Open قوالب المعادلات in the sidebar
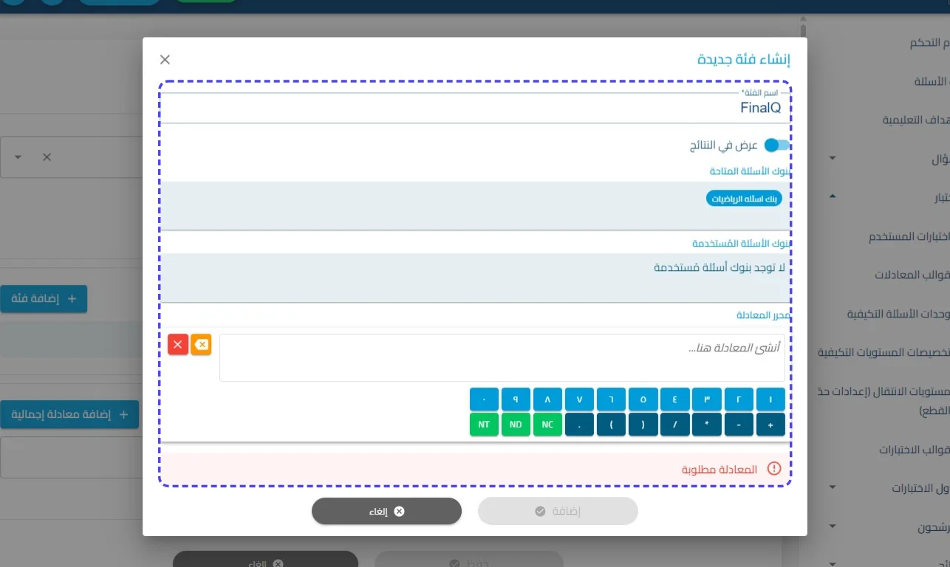The height and width of the screenshot is (567, 950). 912,275
